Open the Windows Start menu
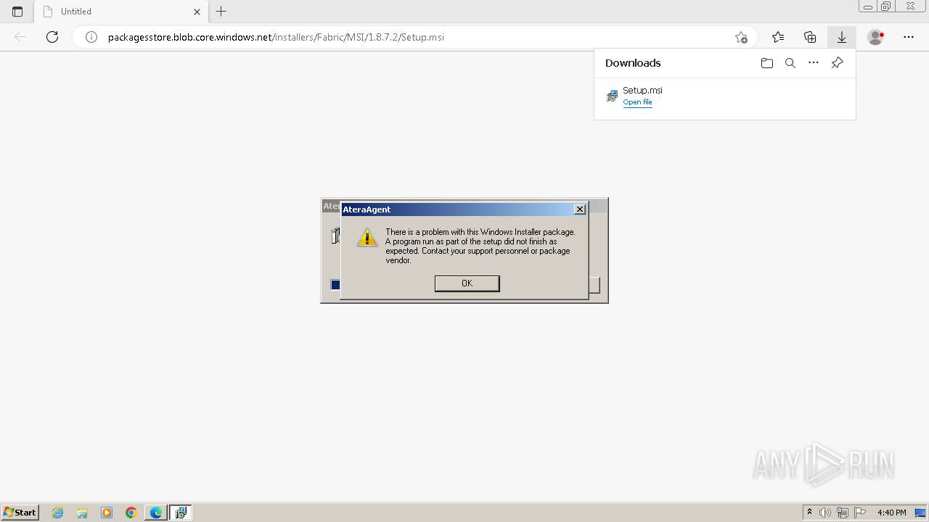The width and height of the screenshot is (929, 522). (x=20, y=513)
